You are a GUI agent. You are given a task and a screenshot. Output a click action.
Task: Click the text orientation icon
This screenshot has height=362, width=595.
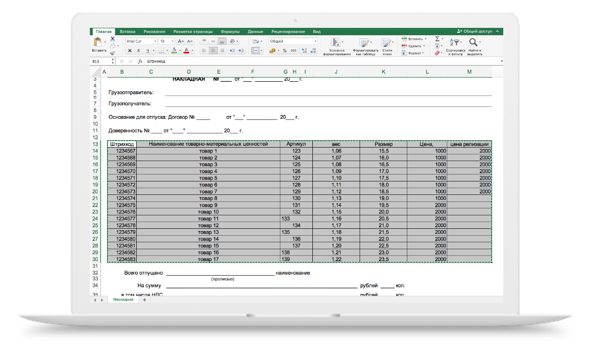[x=233, y=41]
